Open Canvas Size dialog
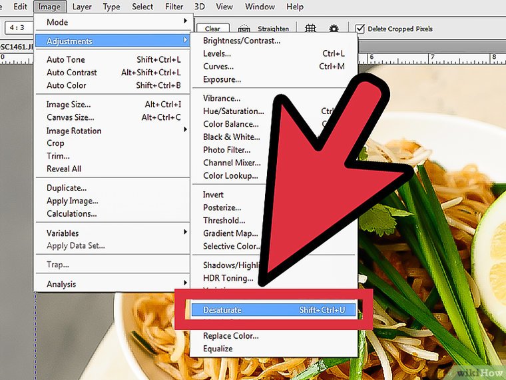This screenshot has width=506, height=380. pos(113,117)
